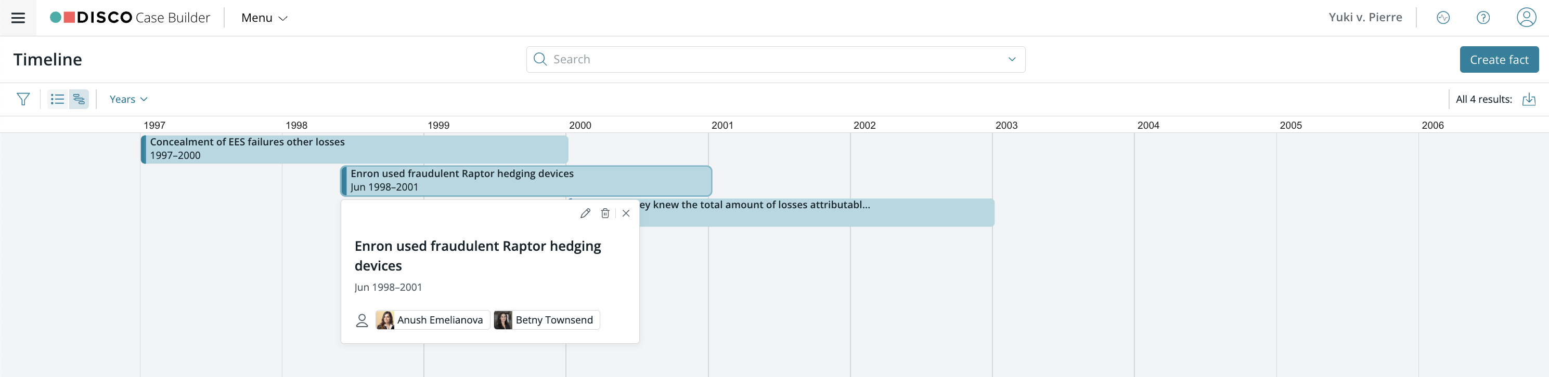
Task: Click the Betny Townsend person tag
Action: point(547,320)
